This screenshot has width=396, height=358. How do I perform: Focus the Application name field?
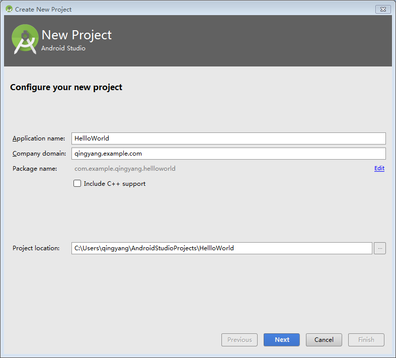coord(228,138)
